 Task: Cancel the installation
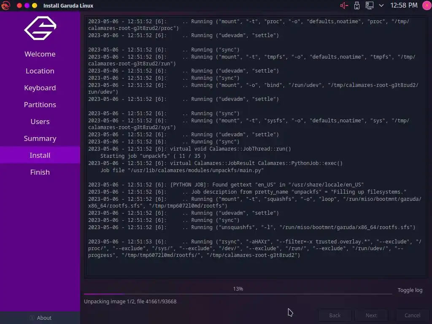(x=412, y=315)
